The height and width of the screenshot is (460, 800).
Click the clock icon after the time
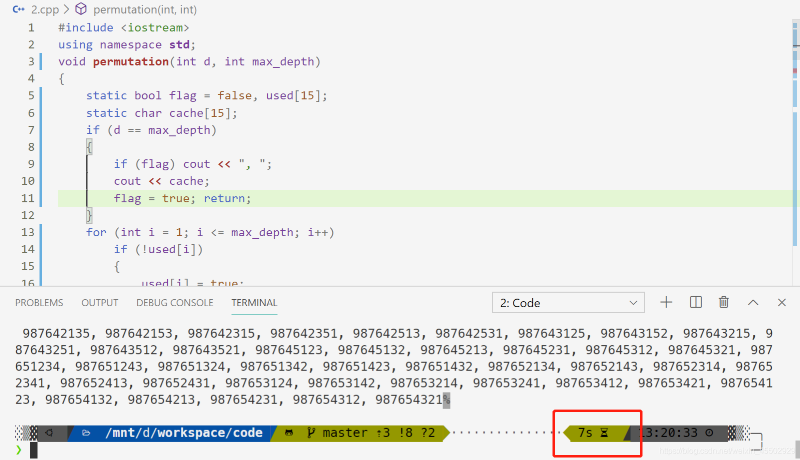709,433
